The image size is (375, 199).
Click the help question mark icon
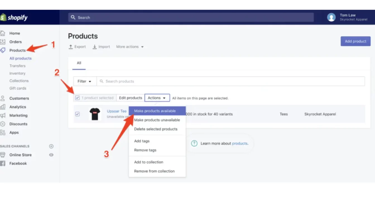tap(194, 143)
